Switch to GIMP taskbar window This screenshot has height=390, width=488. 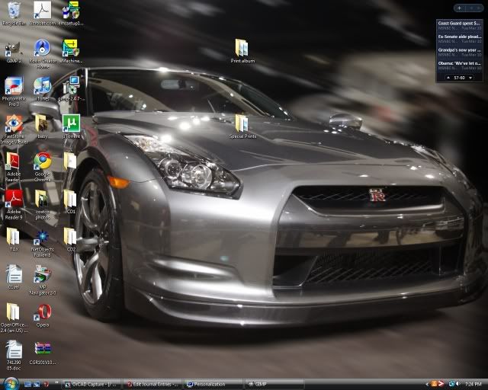[274, 385]
